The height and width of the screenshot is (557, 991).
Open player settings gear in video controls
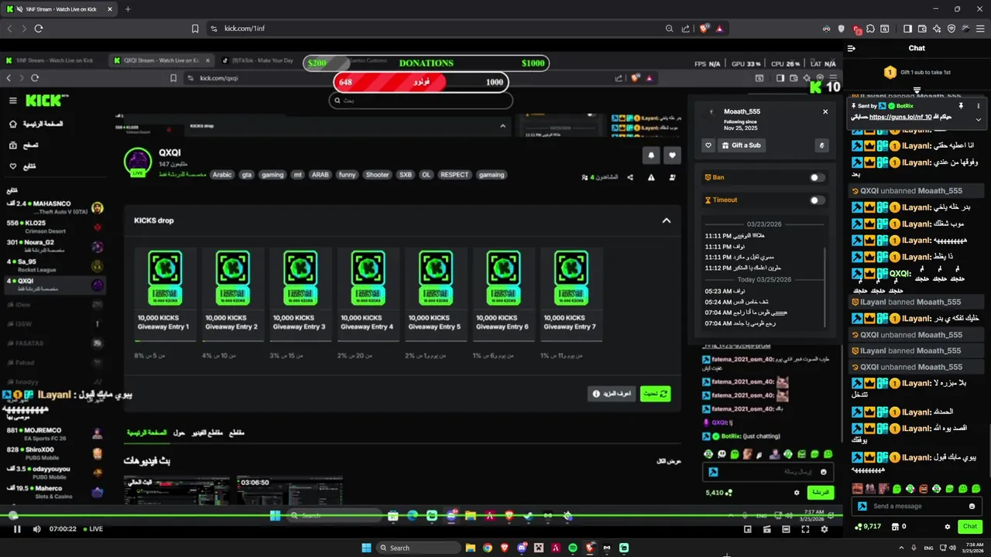pos(825,529)
